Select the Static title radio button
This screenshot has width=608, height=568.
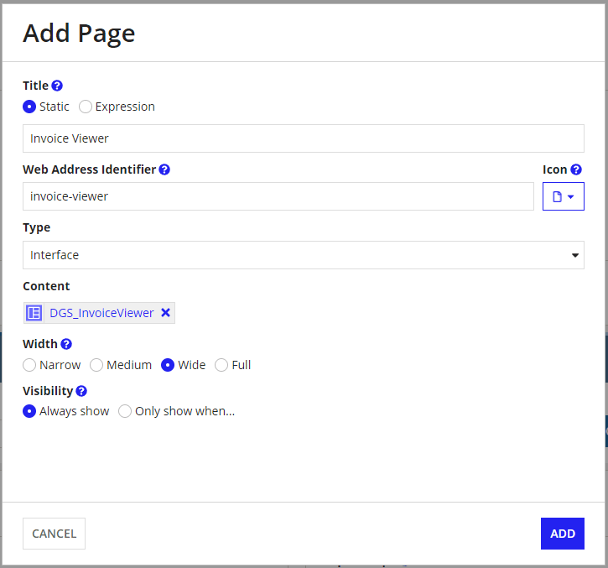pyautogui.click(x=29, y=107)
